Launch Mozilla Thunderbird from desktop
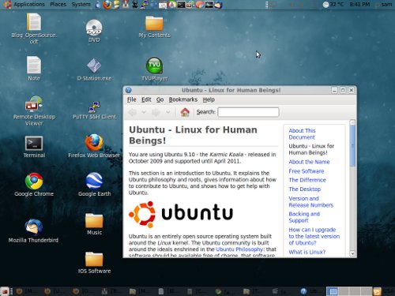395x296 pixels. [x=33, y=230]
